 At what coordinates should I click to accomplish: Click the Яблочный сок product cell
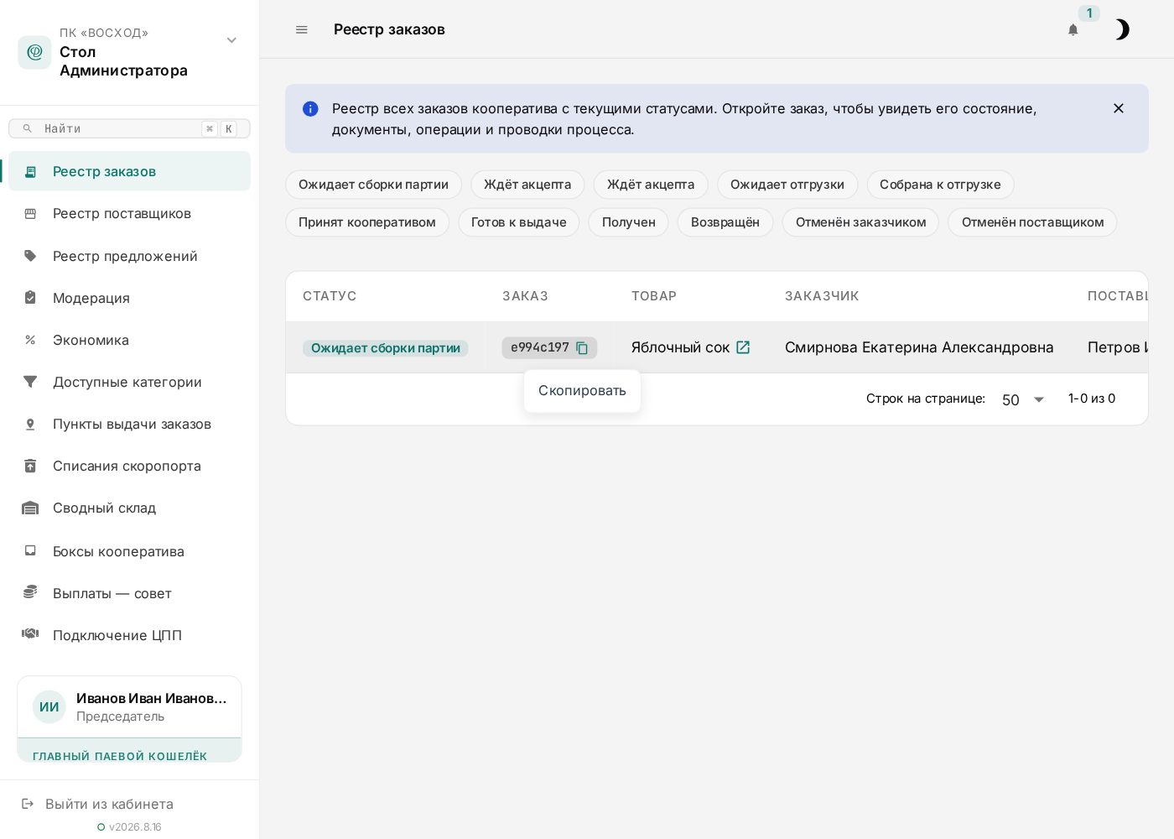click(x=691, y=347)
